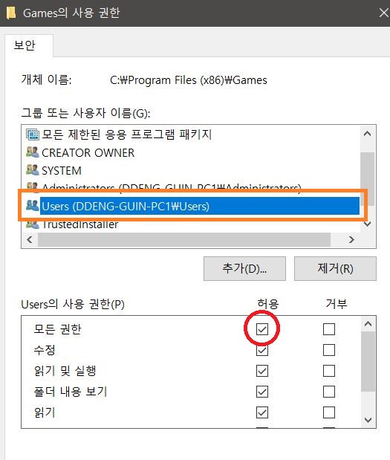Select the SYSTEM entry
This screenshot has width=390, height=460.
point(62,171)
